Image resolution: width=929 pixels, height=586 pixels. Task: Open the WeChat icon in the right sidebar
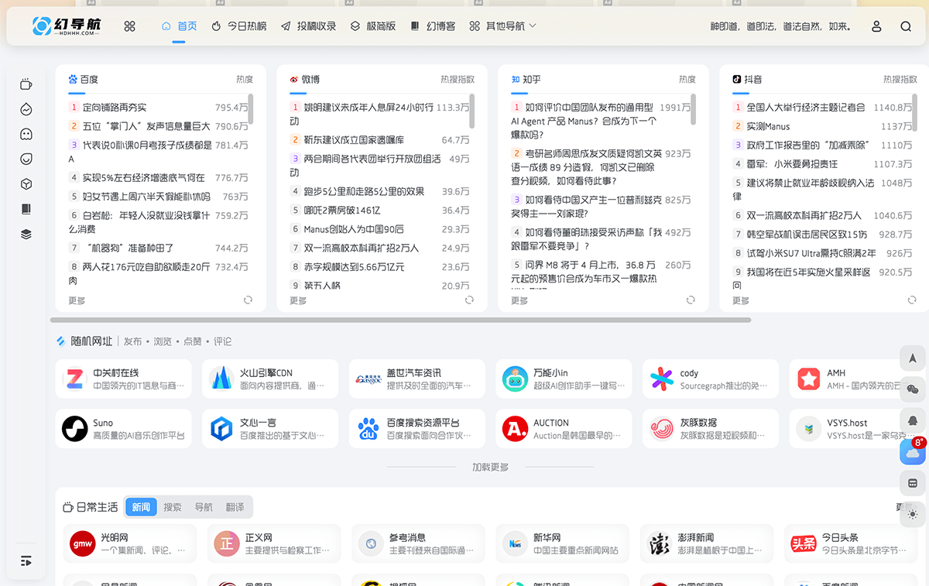click(x=913, y=389)
